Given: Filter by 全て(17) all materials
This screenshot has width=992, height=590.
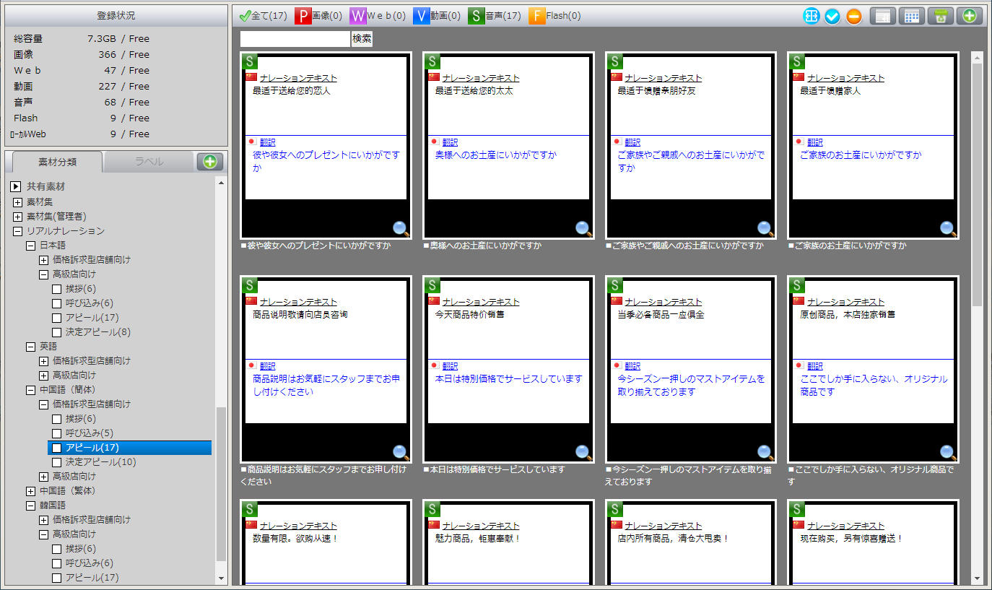Looking at the screenshot, I should [263, 16].
